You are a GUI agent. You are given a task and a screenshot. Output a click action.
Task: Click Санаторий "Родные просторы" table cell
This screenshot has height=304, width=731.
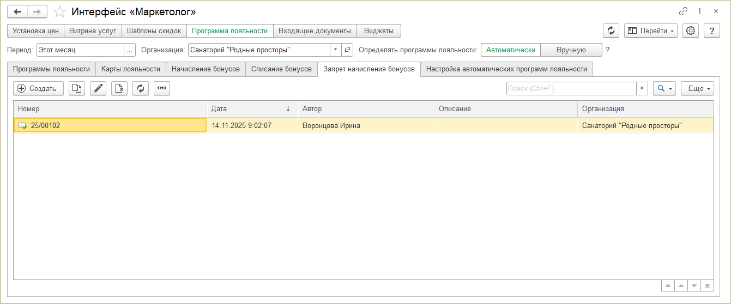point(645,126)
